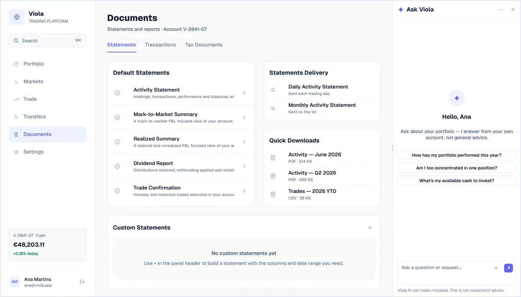Image resolution: width=521 pixels, height=297 pixels.
Task: Open Markets in the sidebar
Action: pos(48,82)
